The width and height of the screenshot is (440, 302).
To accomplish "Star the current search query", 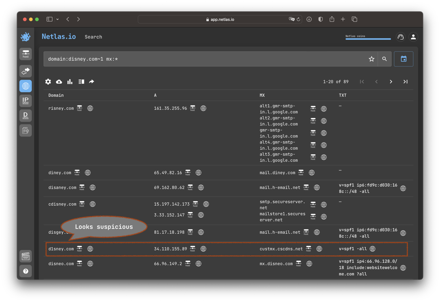I will click(371, 59).
